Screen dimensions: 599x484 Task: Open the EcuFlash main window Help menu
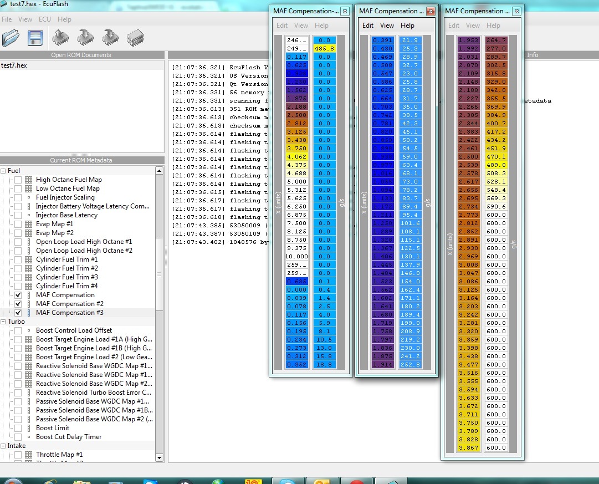pos(65,19)
